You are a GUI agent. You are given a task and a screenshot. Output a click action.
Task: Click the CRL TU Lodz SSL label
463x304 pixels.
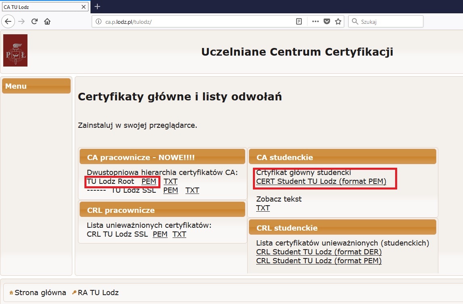tap(117, 234)
